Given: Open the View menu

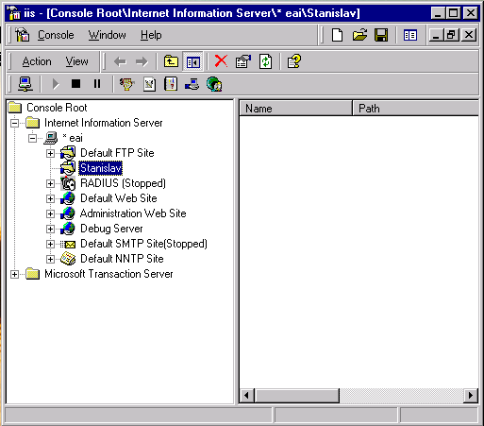Looking at the screenshot, I should coord(77,61).
